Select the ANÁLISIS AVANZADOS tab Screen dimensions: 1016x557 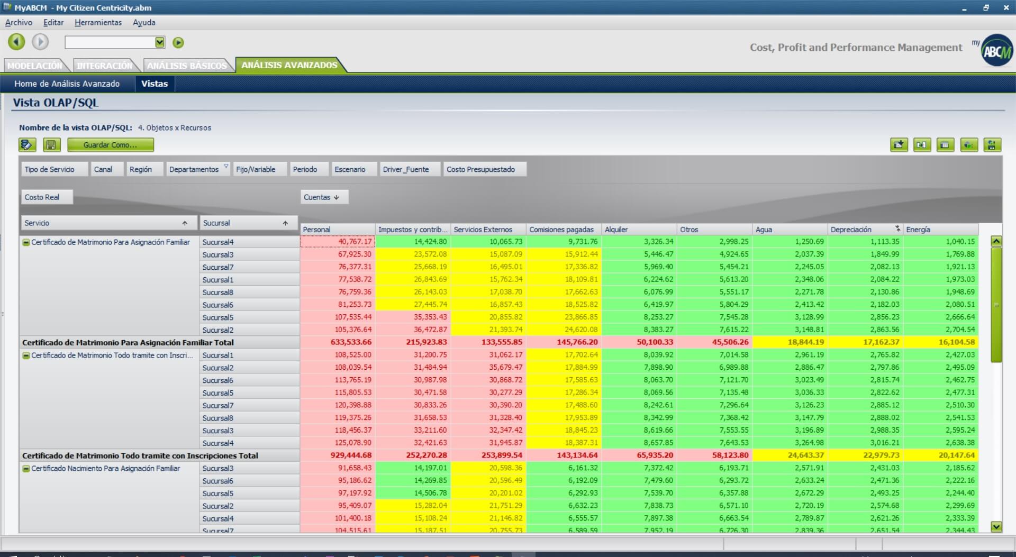[x=289, y=65]
